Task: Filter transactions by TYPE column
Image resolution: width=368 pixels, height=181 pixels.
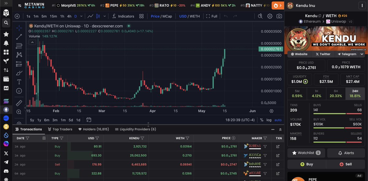Action: tap(61, 138)
